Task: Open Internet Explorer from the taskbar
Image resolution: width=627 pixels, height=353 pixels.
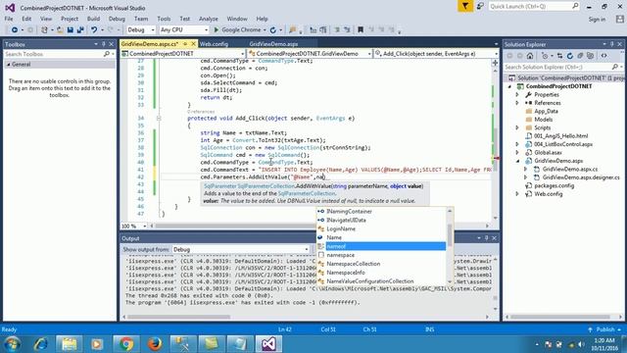Action: pos(40,344)
